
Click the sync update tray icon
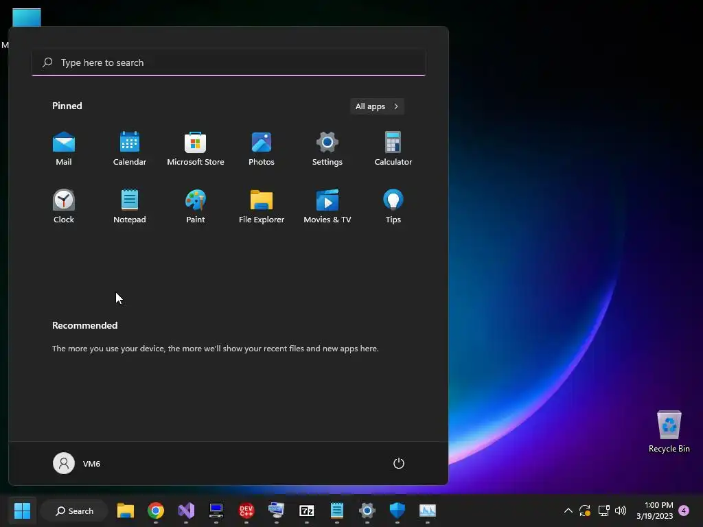[585, 511]
